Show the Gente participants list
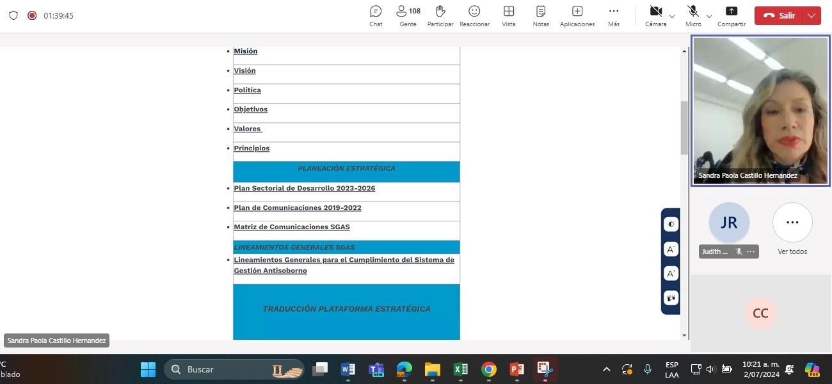The height and width of the screenshot is (384, 832). pyautogui.click(x=408, y=16)
